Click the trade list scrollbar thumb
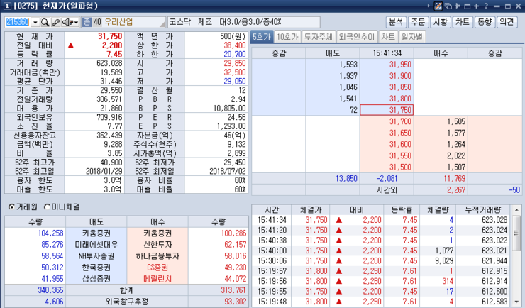525x308 pixels. click(x=516, y=233)
